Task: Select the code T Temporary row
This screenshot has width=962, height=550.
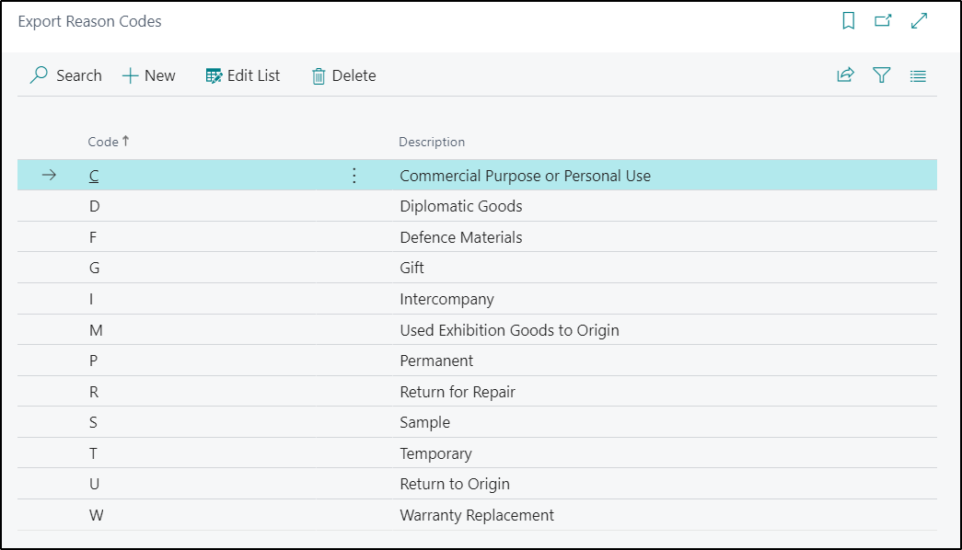Action: (478, 453)
